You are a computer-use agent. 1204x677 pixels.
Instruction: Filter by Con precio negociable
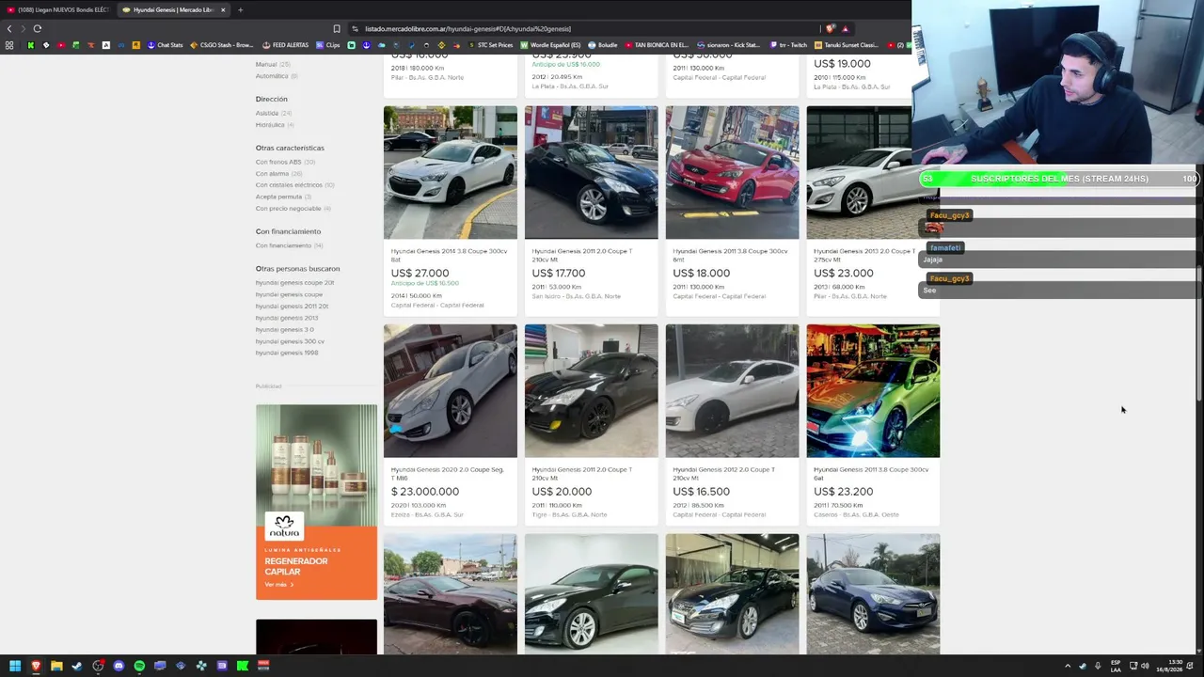(293, 209)
